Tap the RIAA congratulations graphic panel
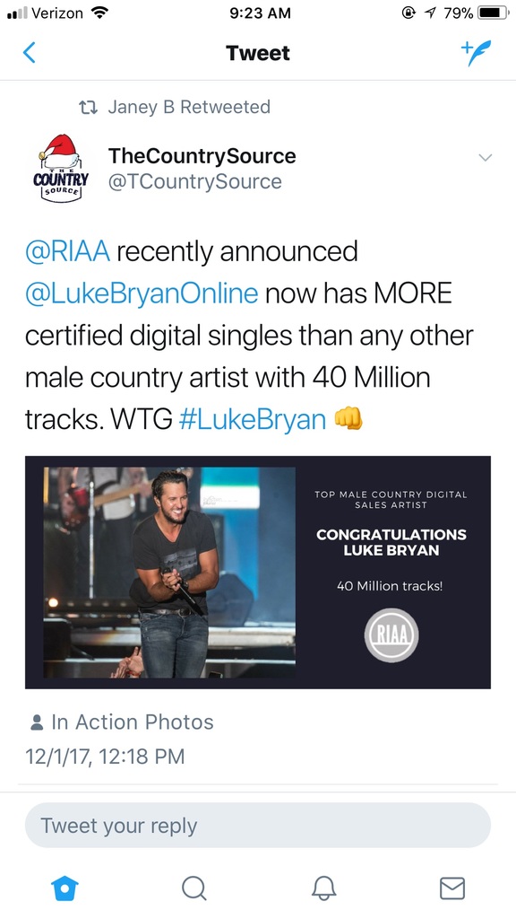Image resolution: width=516 pixels, height=919 pixels. (390, 573)
